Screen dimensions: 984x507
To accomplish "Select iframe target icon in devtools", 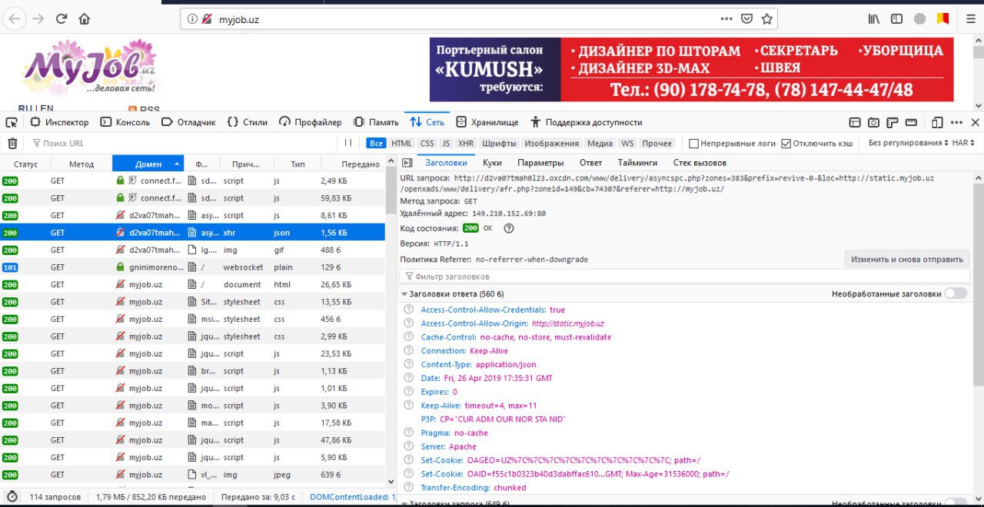I will point(855,122).
